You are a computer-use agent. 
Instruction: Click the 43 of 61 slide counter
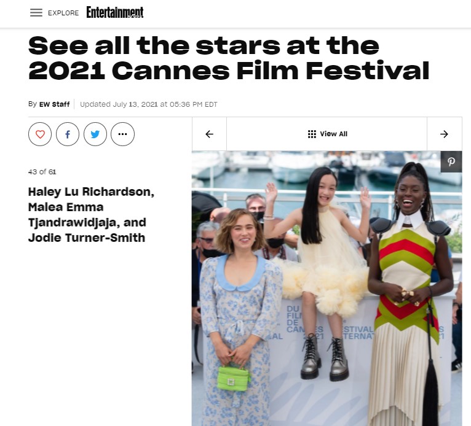click(x=42, y=172)
